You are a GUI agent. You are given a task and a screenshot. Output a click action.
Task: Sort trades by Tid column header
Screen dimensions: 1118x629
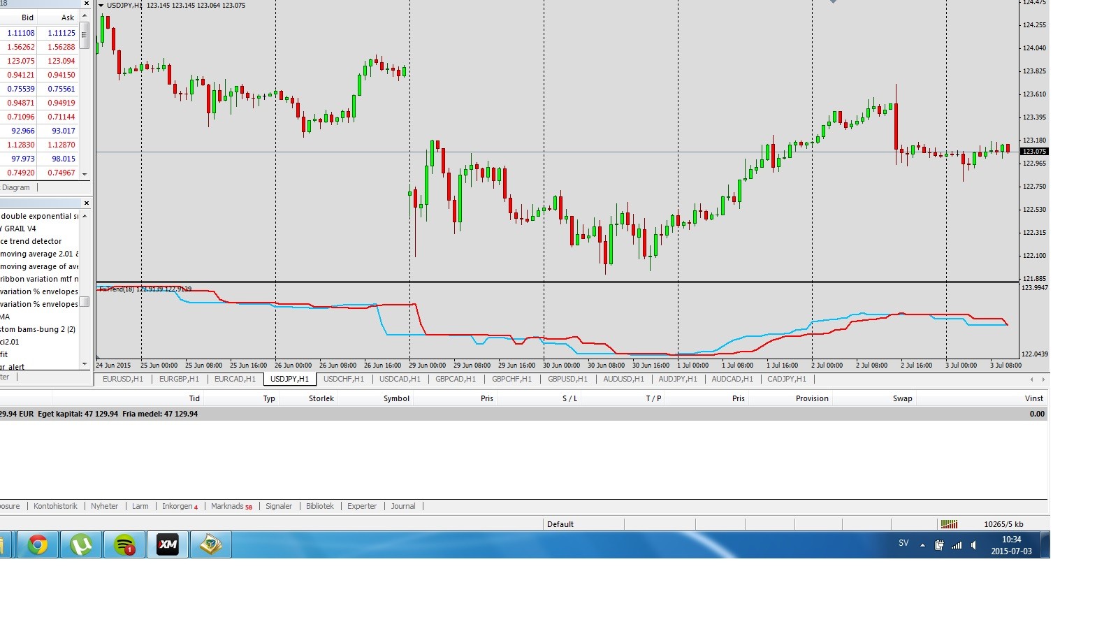pos(194,398)
